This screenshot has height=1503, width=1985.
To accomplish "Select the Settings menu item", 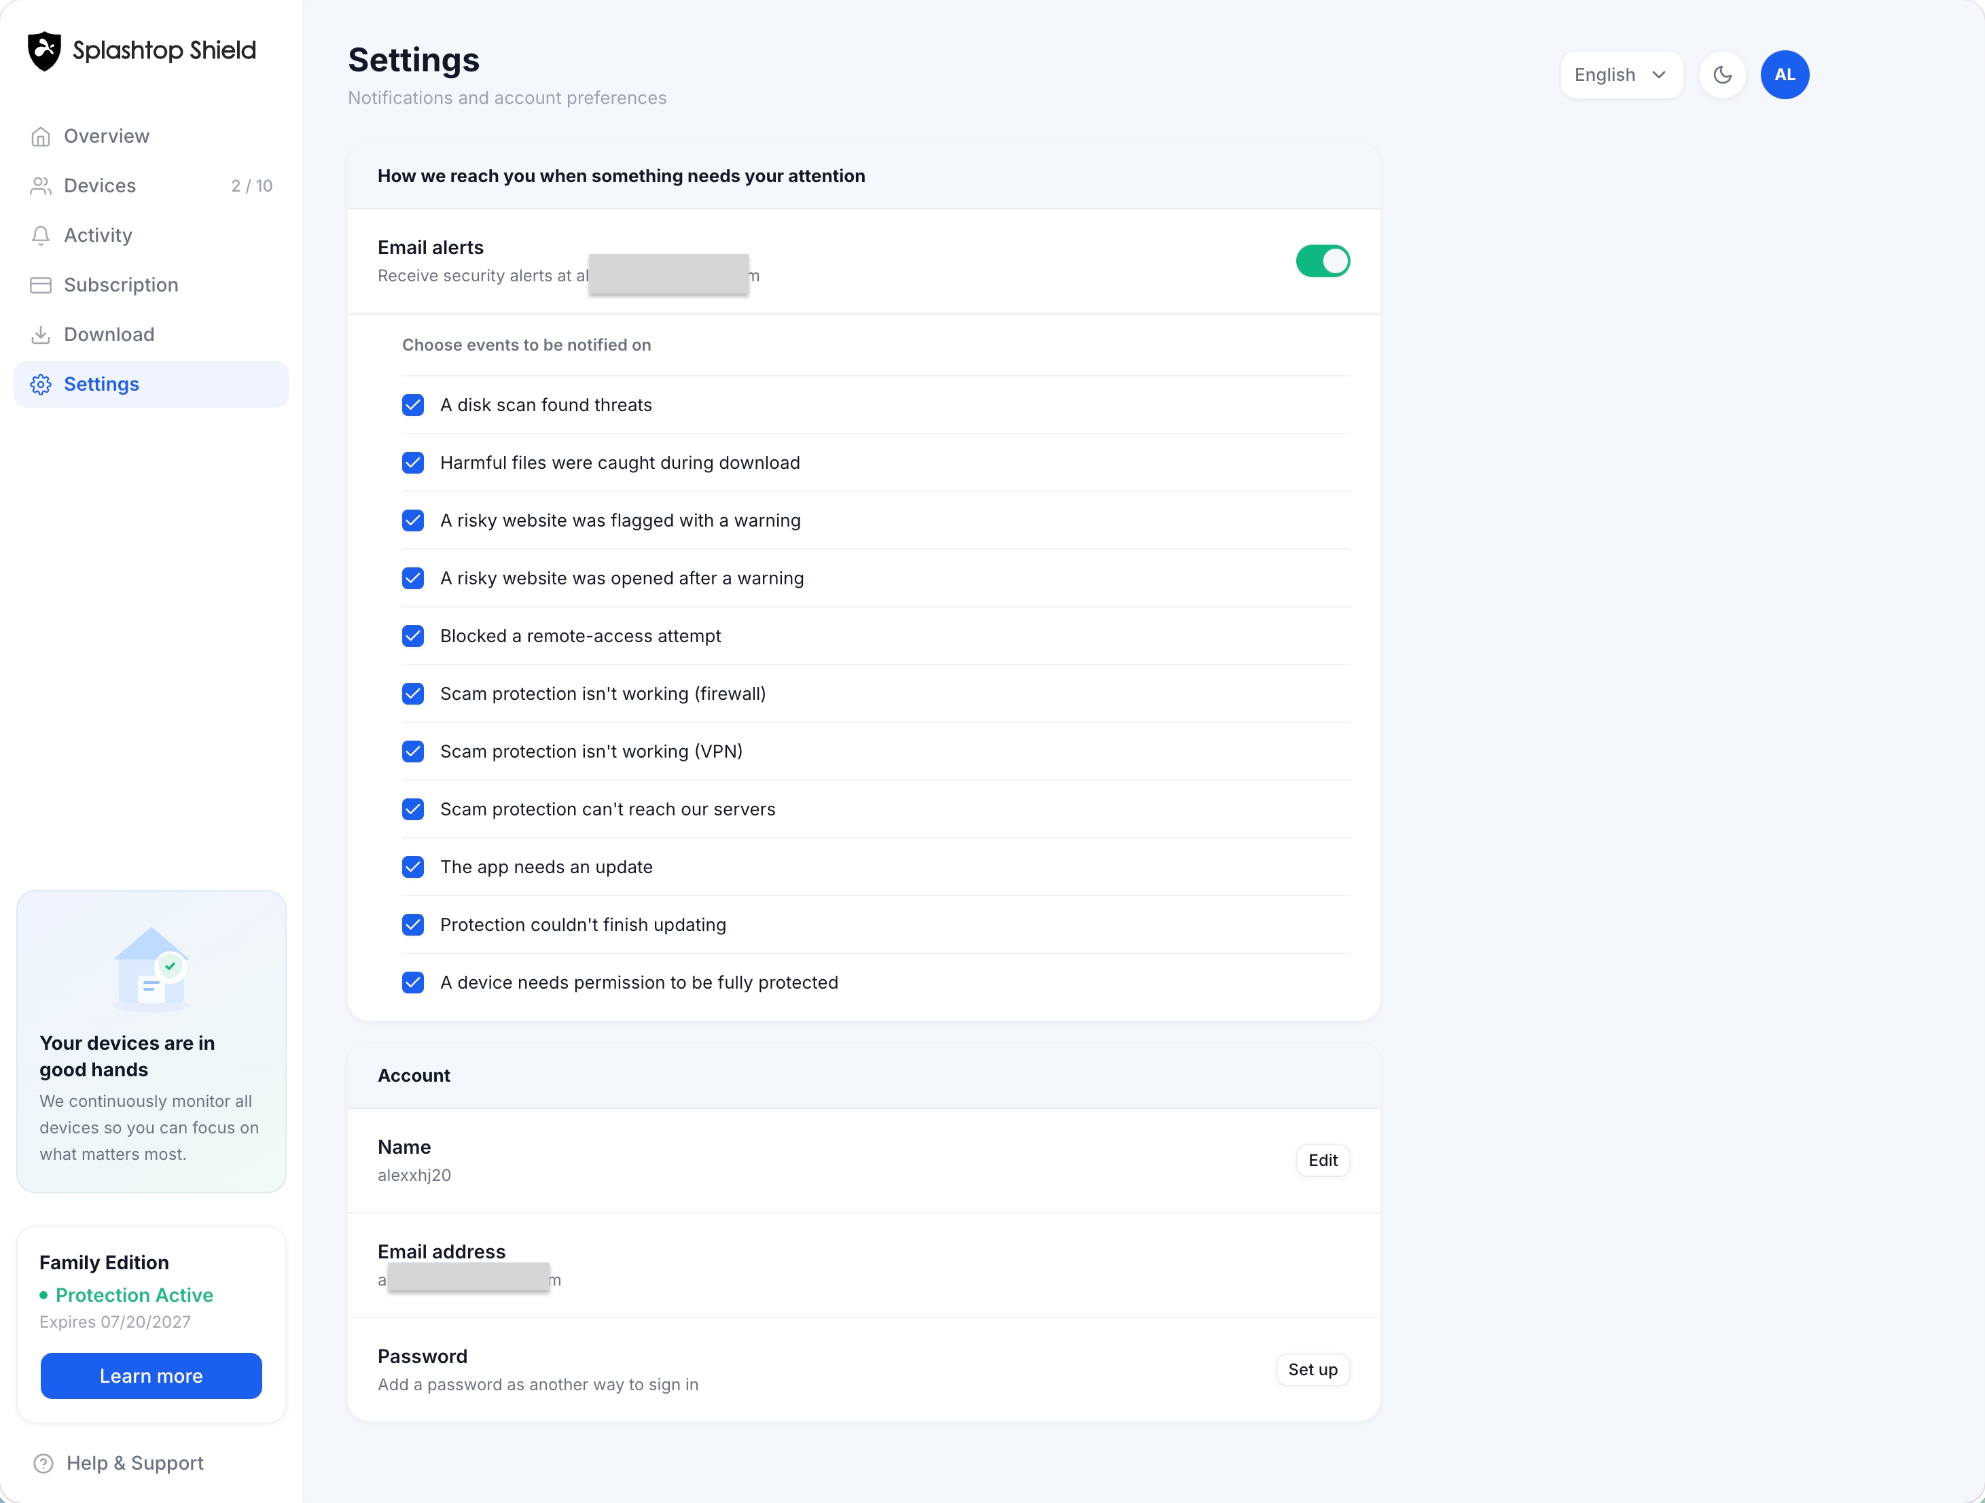I will [151, 384].
